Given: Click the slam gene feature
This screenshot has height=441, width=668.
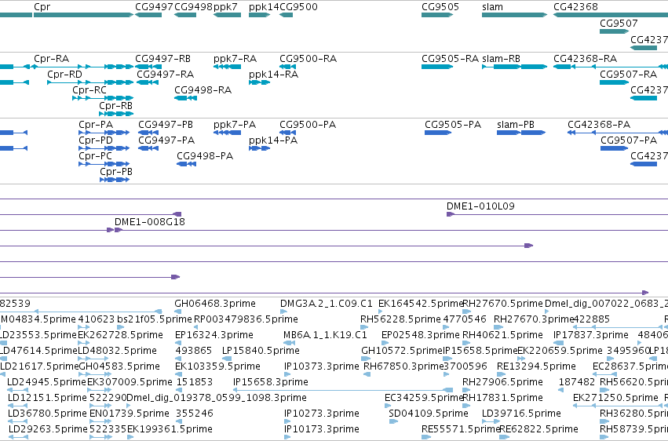Looking at the screenshot, I should [x=515, y=15].
